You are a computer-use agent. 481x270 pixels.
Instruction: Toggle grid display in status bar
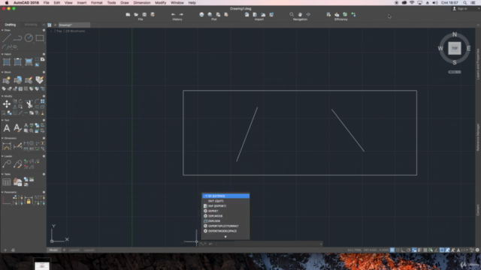click(x=392, y=250)
